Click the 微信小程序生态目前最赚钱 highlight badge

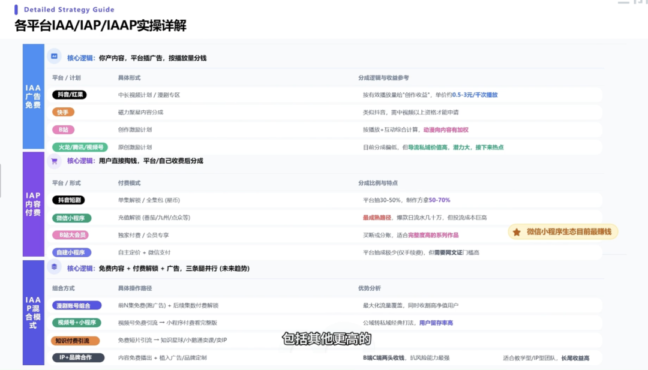click(563, 232)
